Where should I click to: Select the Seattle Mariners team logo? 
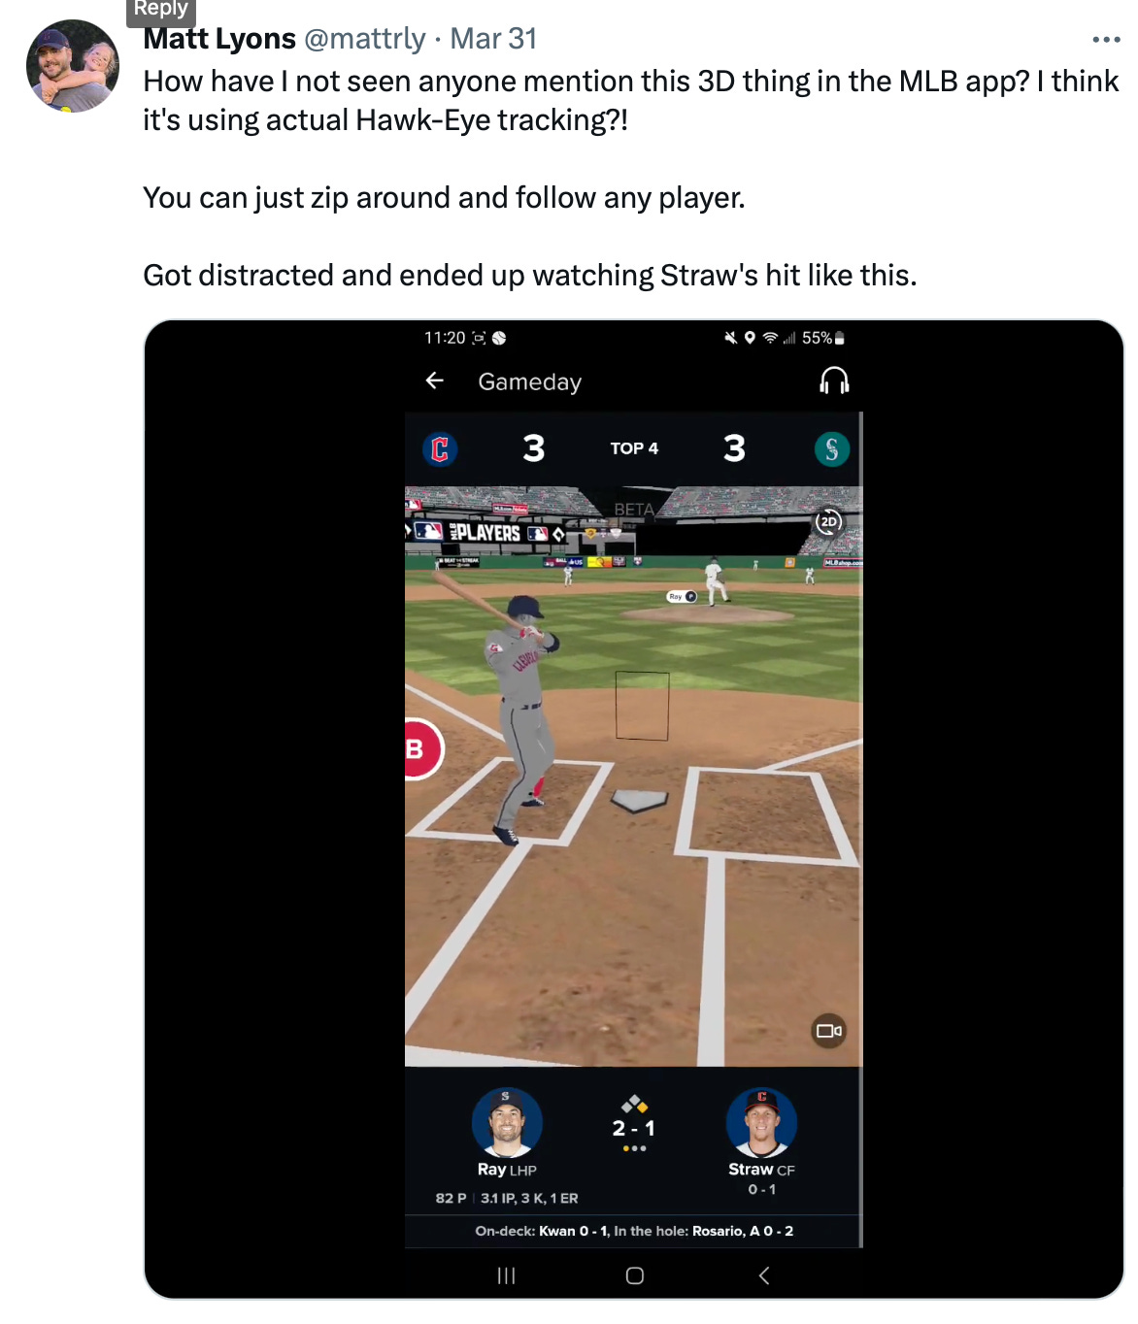click(x=831, y=448)
